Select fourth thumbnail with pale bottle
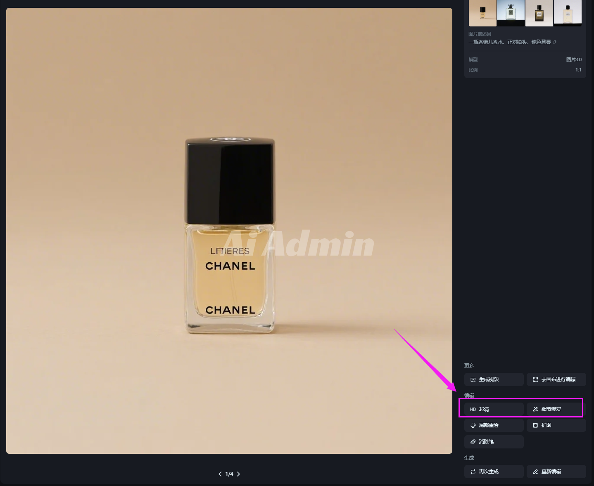 568,13
